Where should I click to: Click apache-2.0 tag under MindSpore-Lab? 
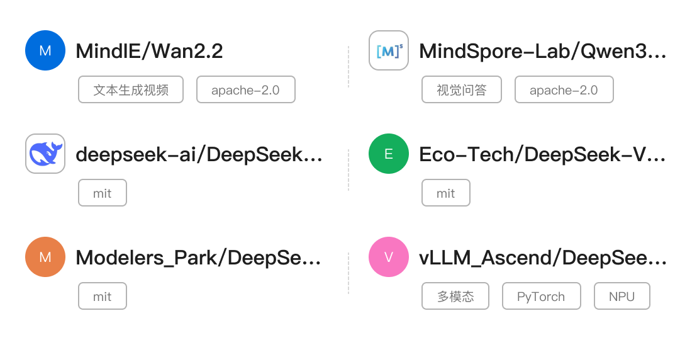[x=564, y=90]
